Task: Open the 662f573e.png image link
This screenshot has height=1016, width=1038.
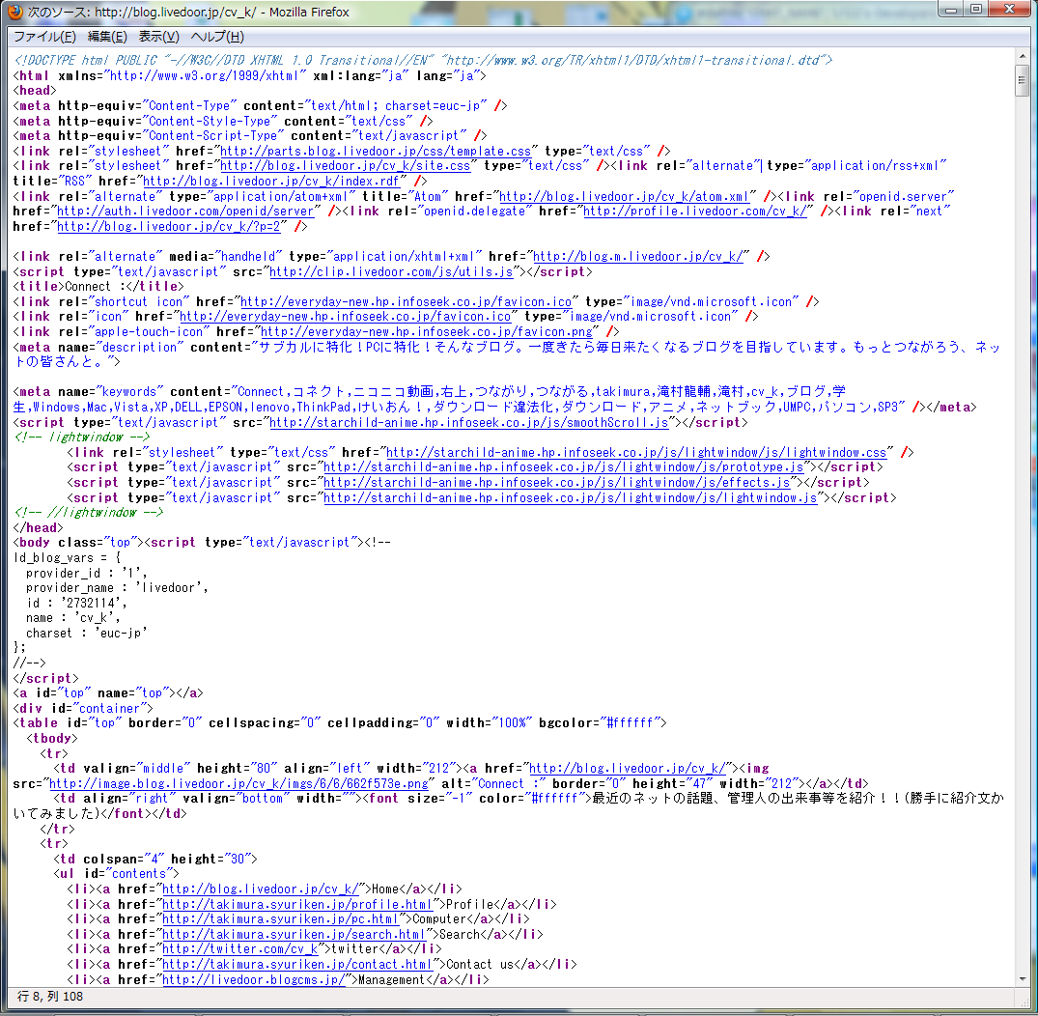Action: (238, 783)
